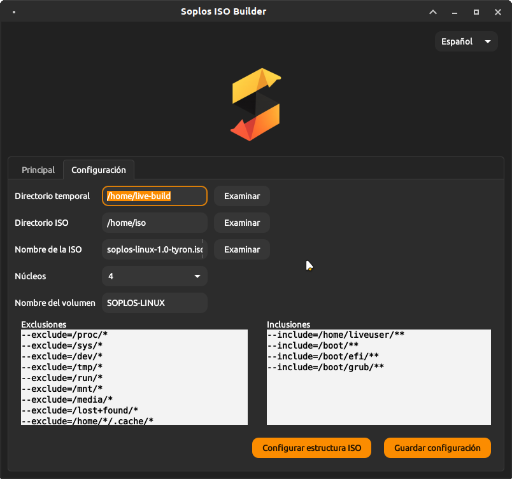
Task: Click the --exclude=/sys/* line
Action: pos(62,345)
